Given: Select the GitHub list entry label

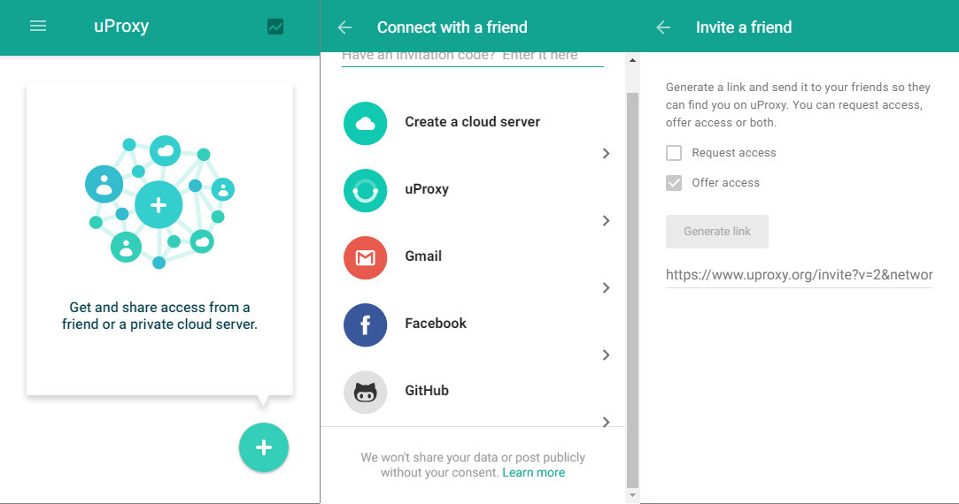Looking at the screenshot, I should coord(427,391).
